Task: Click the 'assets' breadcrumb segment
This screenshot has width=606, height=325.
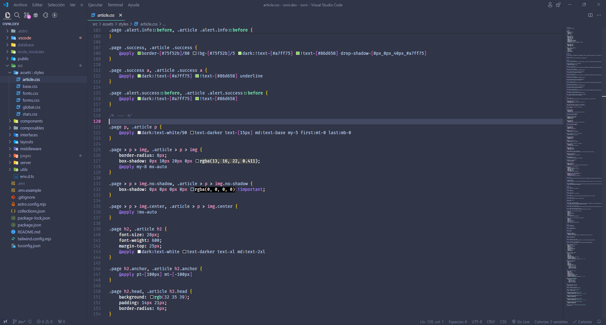Action: point(108,24)
